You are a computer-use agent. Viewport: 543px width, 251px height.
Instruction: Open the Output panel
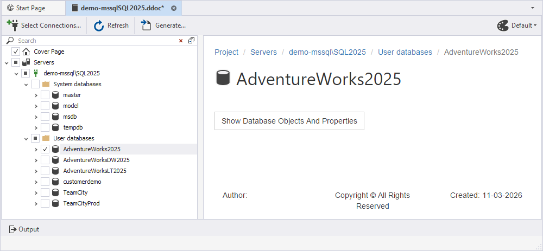[24, 229]
